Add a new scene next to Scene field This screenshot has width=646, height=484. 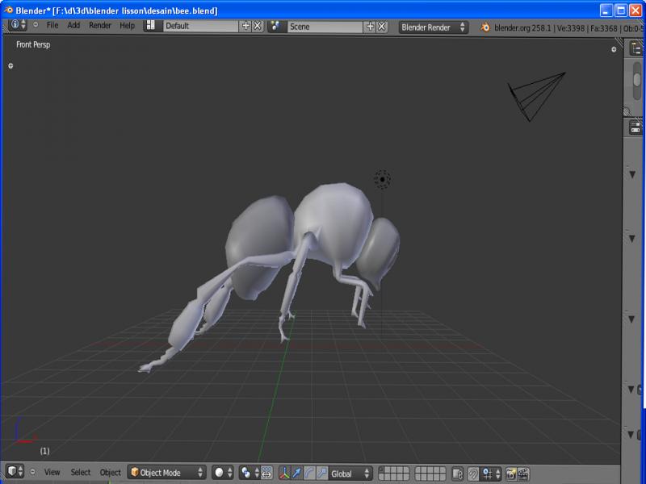(x=370, y=27)
